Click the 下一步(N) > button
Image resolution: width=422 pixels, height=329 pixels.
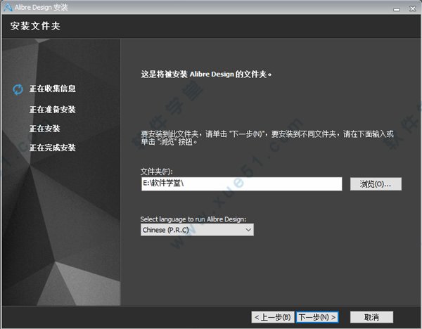pos(317,318)
